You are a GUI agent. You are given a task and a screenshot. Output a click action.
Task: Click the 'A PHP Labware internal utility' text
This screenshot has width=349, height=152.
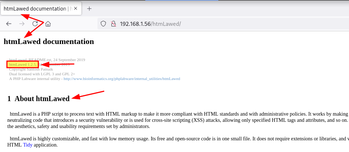(x=35, y=79)
